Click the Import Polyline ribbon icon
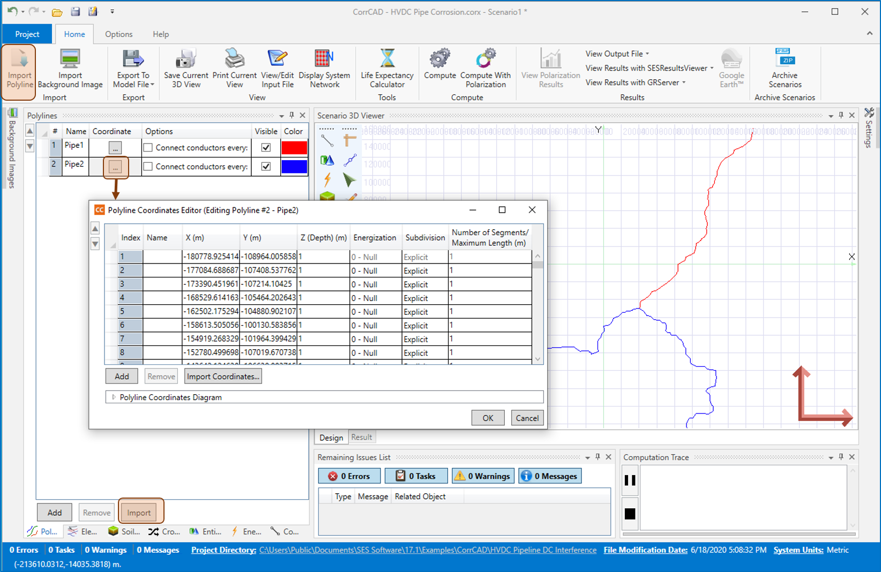 (19, 71)
